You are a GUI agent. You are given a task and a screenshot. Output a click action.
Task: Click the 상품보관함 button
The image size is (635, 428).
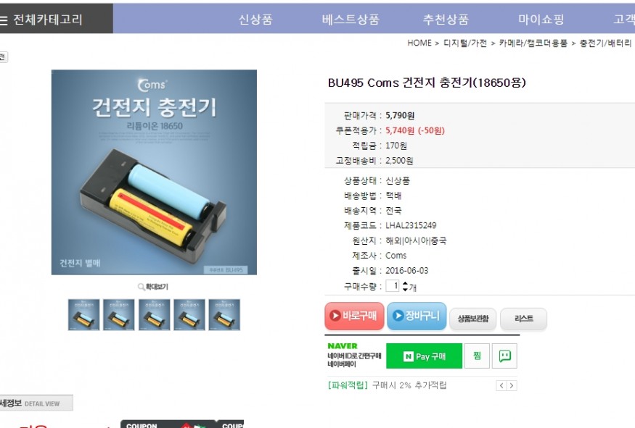[473, 319]
